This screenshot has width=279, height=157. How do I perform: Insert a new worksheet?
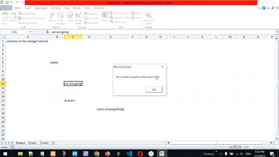pos(53,143)
